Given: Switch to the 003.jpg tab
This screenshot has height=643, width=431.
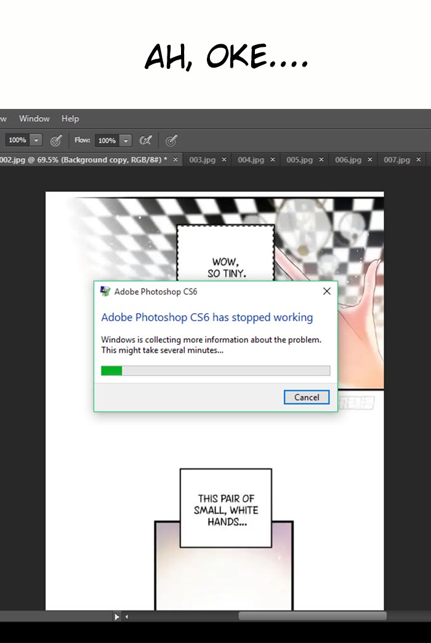Looking at the screenshot, I should click(x=202, y=159).
